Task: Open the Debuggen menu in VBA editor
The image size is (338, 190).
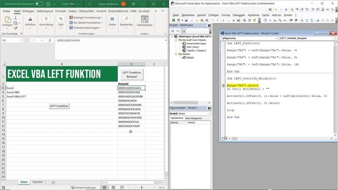Action: tap(239, 15)
